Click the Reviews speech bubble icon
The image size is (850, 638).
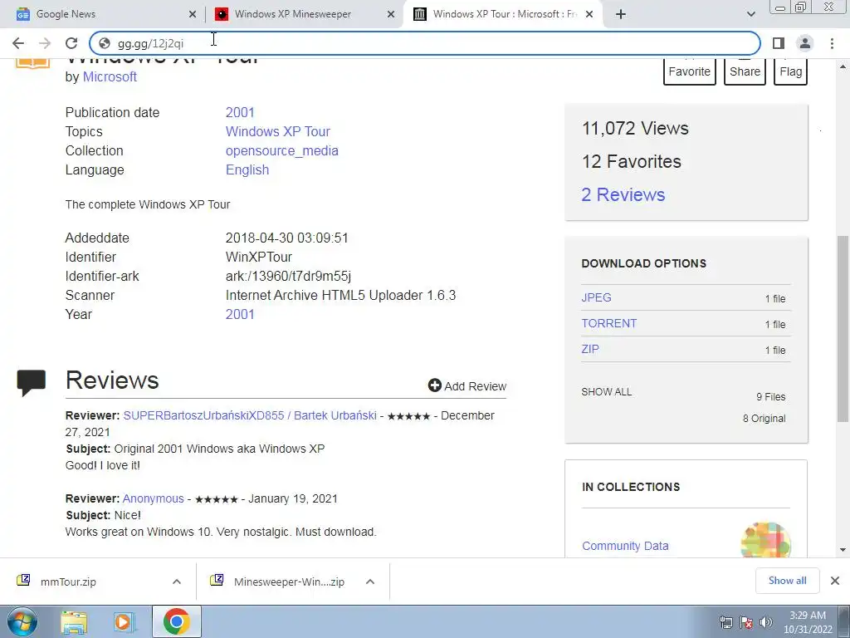pyautogui.click(x=32, y=383)
